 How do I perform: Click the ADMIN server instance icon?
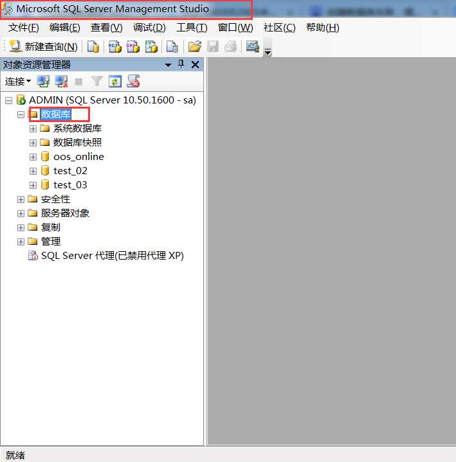(x=21, y=100)
